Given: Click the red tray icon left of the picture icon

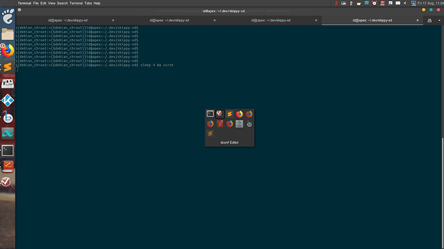Looking at the screenshot, I should pos(336,3).
